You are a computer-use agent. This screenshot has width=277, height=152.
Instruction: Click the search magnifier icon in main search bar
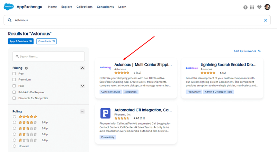pyautogui.click(x=10, y=20)
